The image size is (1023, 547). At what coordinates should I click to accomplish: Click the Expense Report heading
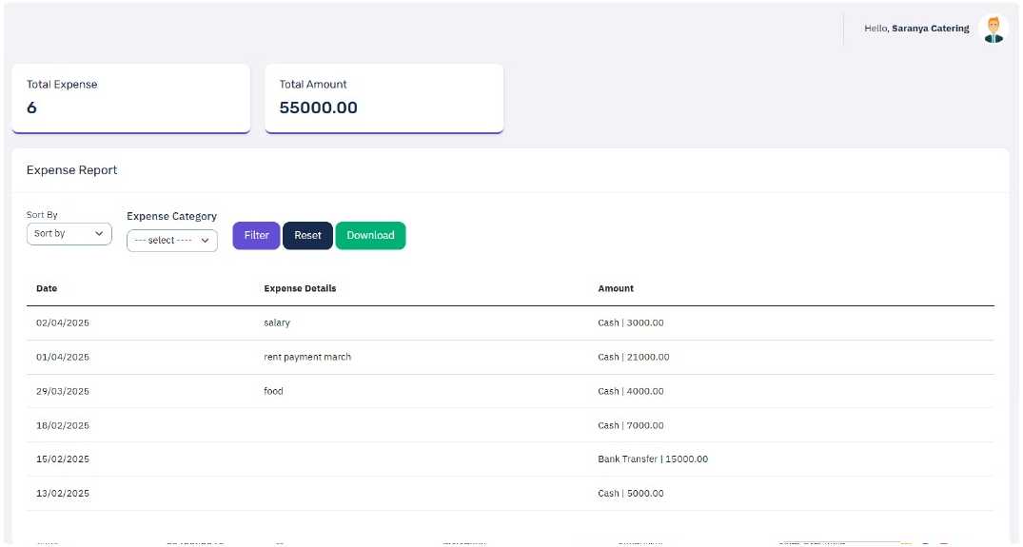pos(71,170)
